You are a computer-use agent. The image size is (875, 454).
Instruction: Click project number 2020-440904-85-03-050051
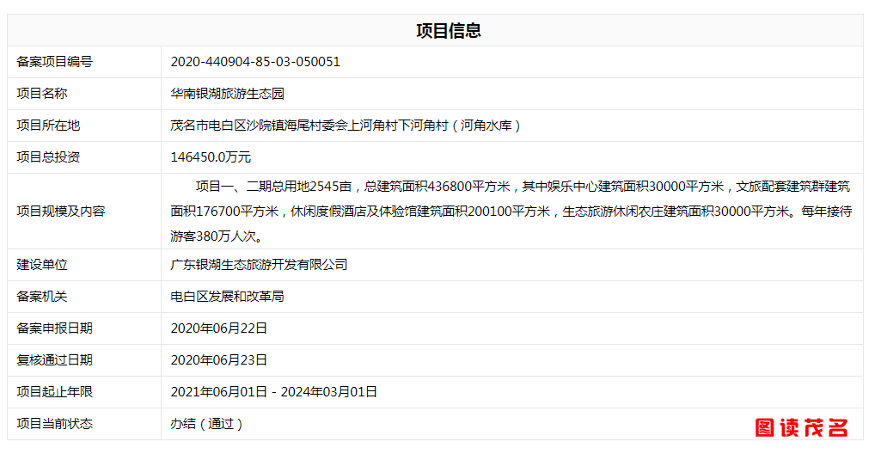(x=255, y=62)
